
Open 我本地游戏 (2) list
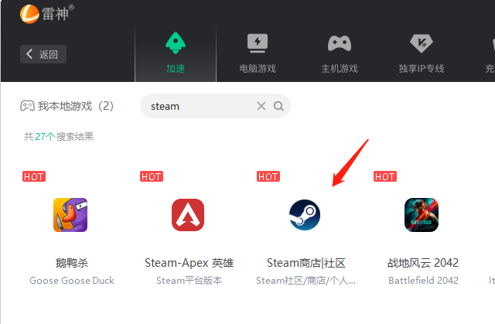tap(67, 106)
